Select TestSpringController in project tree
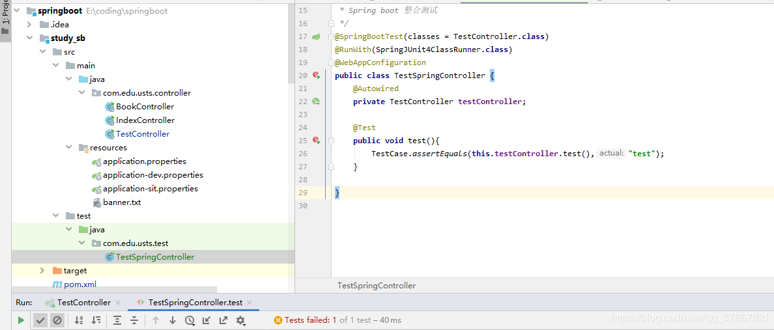The image size is (774, 330). tap(155, 257)
